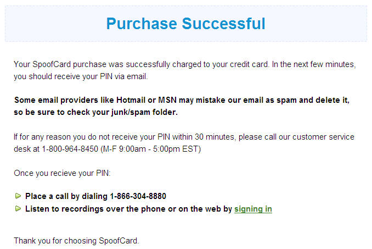The image size is (372, 249).
Task: Click the dialing number 1-866-304-8880
Action: click(x=138, y=196)
